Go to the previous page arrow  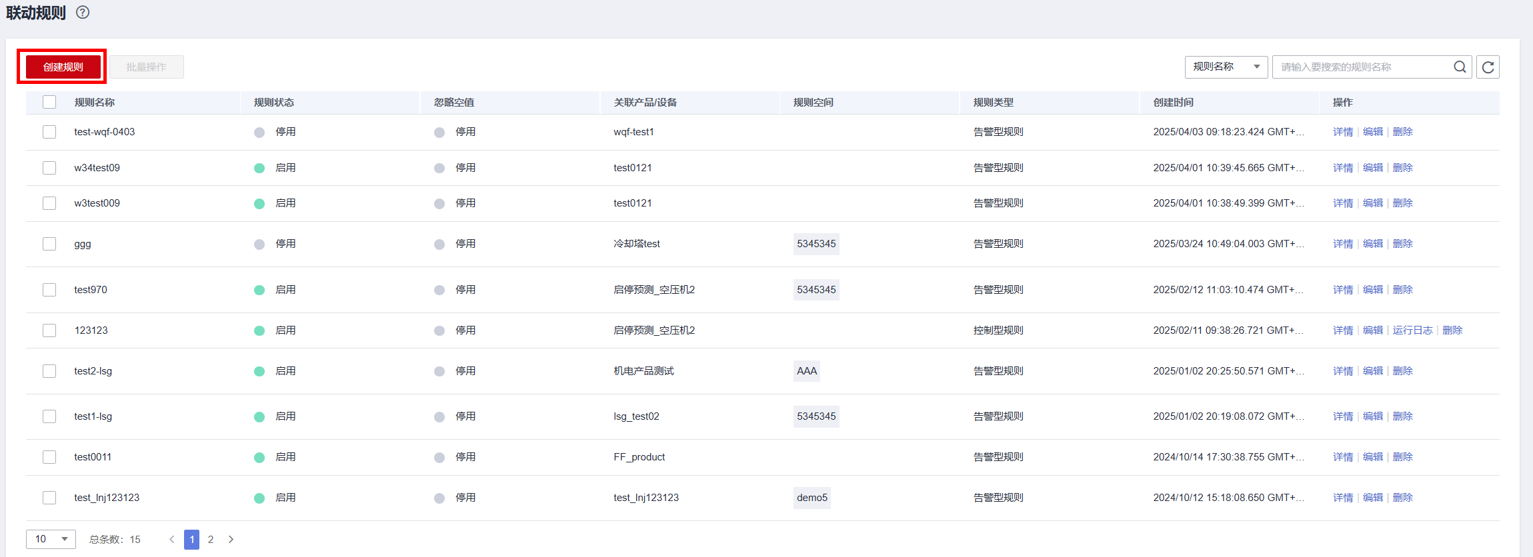pyautogui.click(x=171, y=539)
